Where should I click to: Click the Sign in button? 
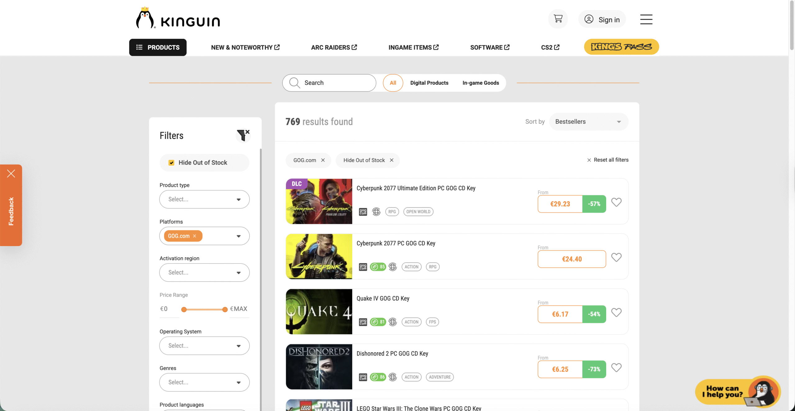click(602, 20)
